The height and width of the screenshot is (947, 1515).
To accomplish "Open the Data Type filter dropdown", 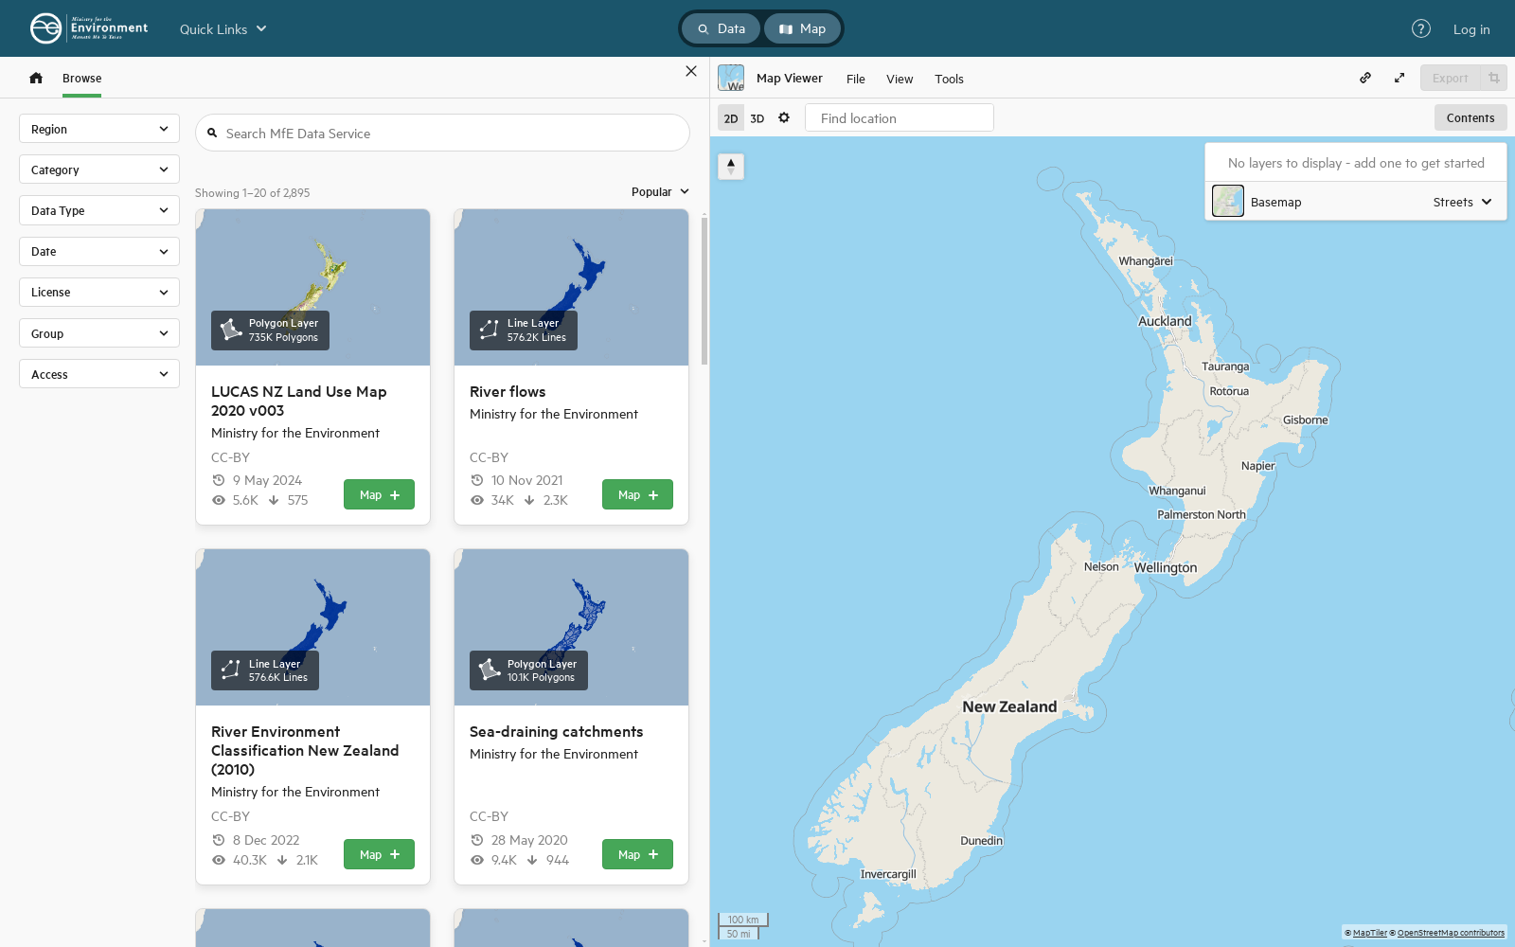I will pos(99,210).
